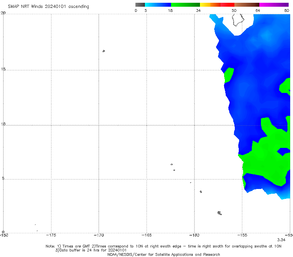Click the small island outline near 17N, 169.5W
Viewport: 293px width, 257px height.
tap(104, 51)
